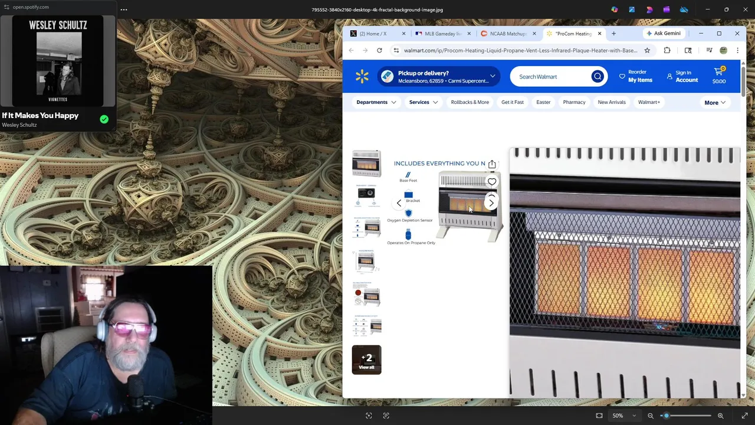The width and height of the screenshot is (755, 425).
Task: Open the Walmart+ link
Action: 649,102
